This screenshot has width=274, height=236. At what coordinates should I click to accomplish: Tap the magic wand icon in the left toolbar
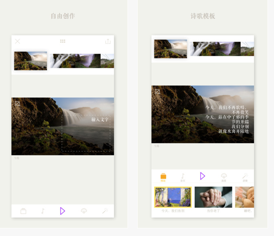tap(105, 211)
